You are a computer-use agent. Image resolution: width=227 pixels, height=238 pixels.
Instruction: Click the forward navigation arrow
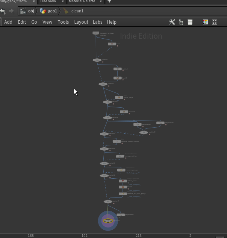[11, 11]
